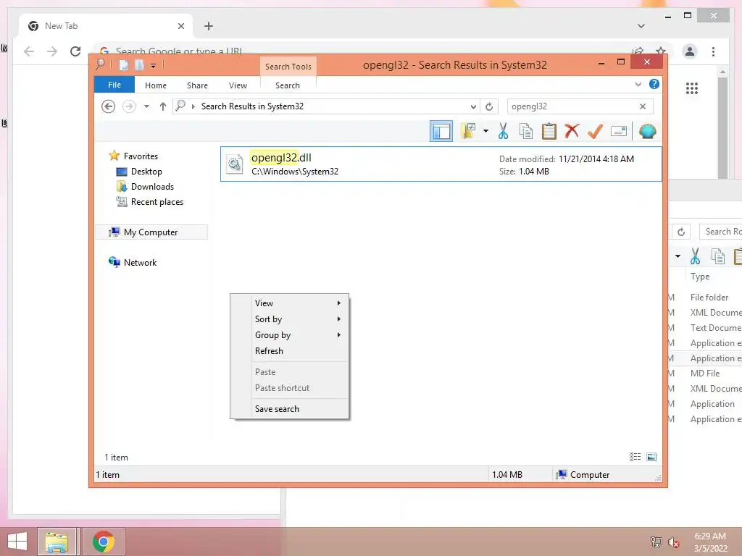Choose Refresh in the context menu
The image size is (742, 556).
click(290, 351)
